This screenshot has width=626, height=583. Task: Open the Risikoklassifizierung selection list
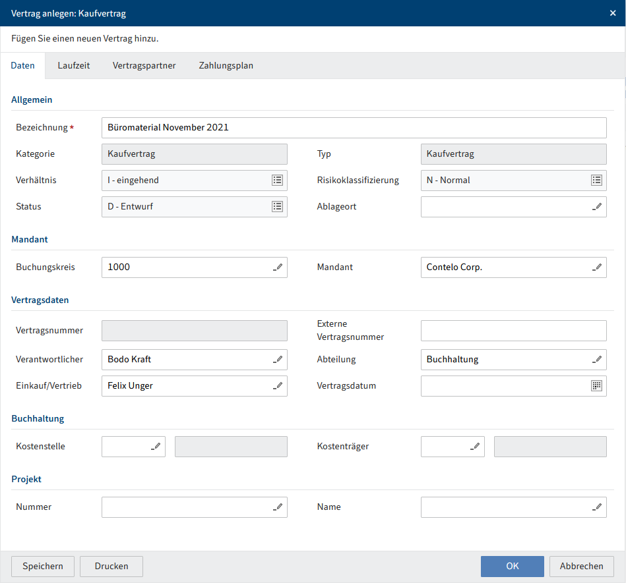596,180
